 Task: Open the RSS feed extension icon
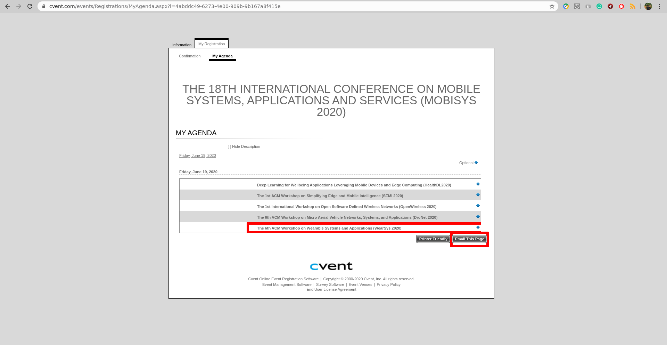[x=633, y=6]
